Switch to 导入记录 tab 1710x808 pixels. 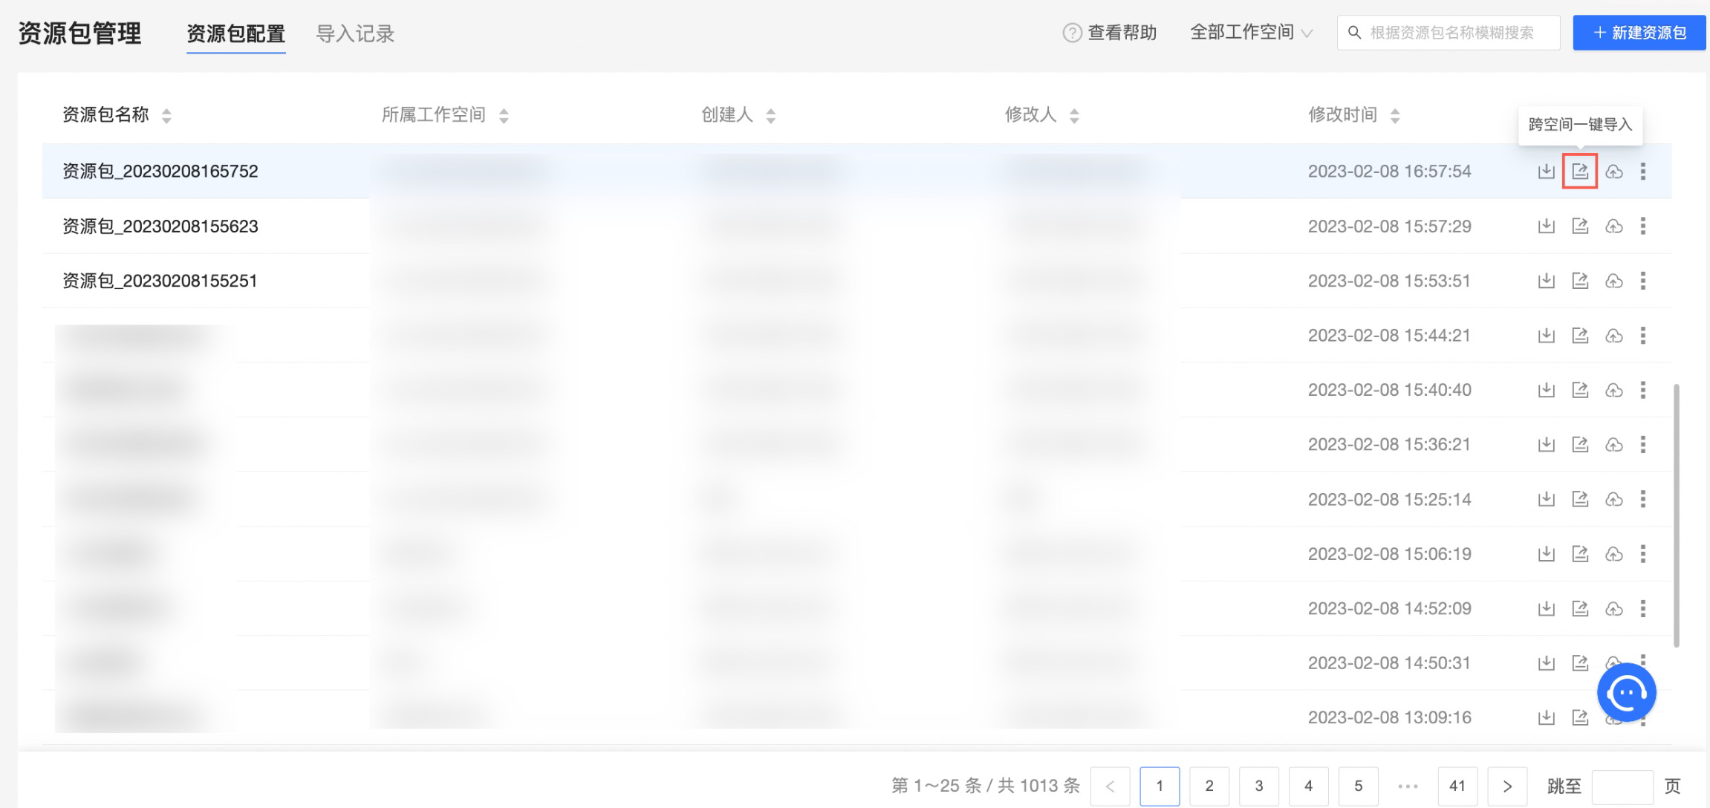(x=355, y=34)
